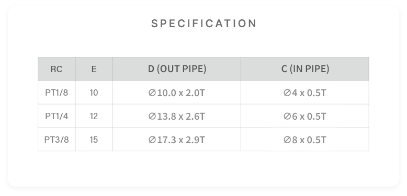Select the E column header
407x196 pixels.
tap(94, 69)
